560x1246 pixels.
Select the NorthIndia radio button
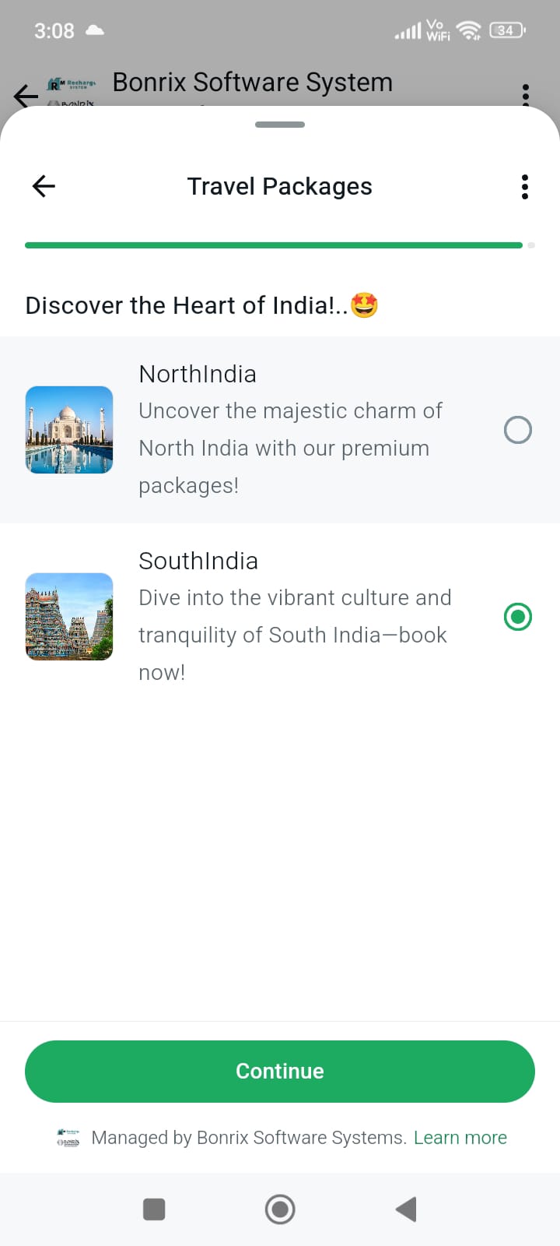tap(518, 430)
